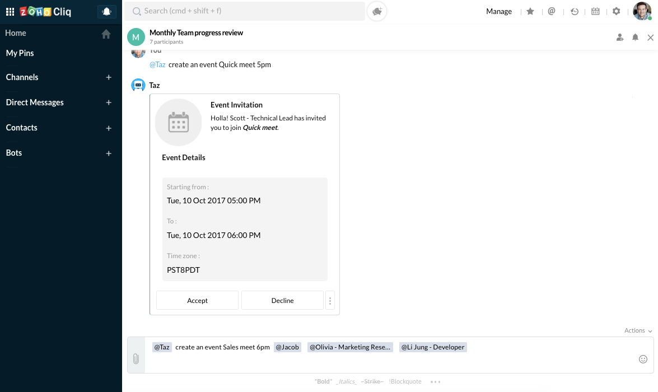This screenshot has height=392, width=658.
Task: Click the notification bell in sidebar header
Action: pos(106,12)
